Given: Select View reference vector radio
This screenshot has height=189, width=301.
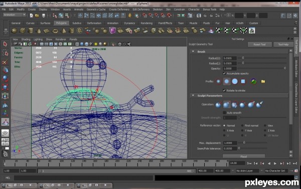Looking at the screenshot, I should tap(265, 125).
